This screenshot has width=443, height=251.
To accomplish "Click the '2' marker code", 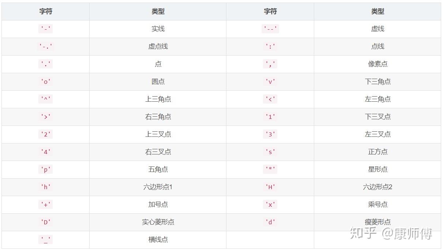I will point(46,134).
